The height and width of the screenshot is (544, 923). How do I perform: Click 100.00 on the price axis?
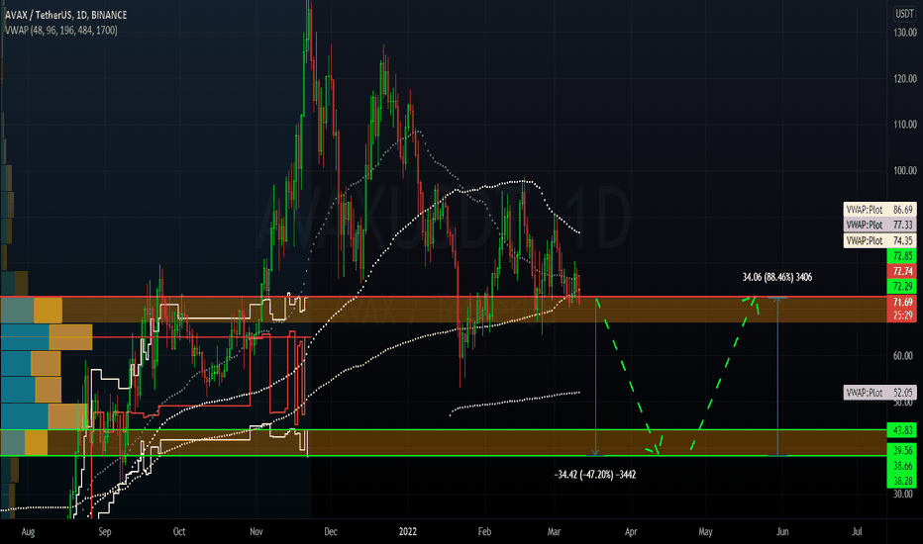[x=905, y=170]
